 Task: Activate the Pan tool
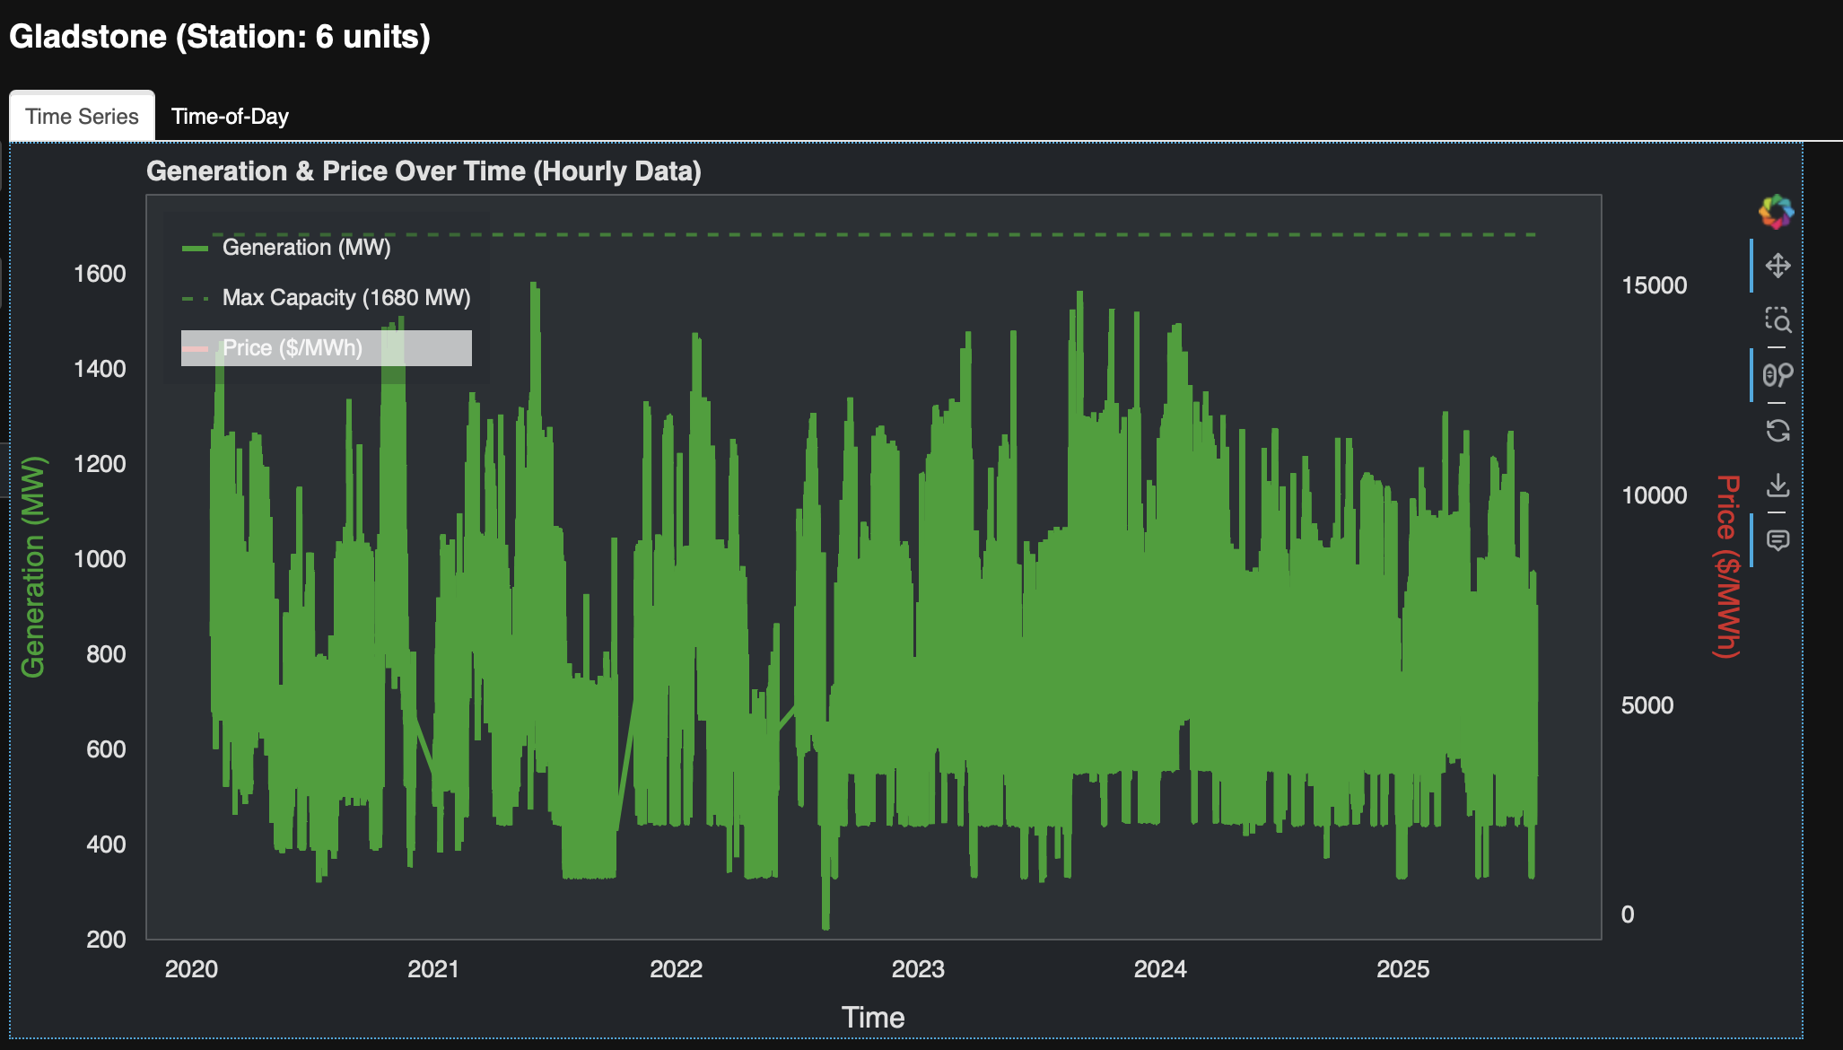1777,266
